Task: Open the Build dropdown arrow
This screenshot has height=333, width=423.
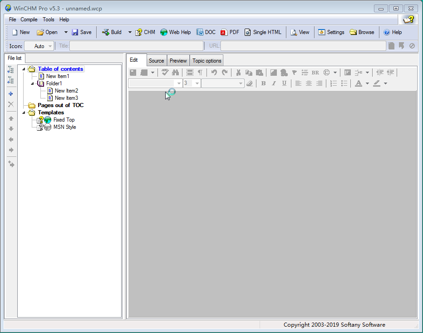Action: pos(130,32)
